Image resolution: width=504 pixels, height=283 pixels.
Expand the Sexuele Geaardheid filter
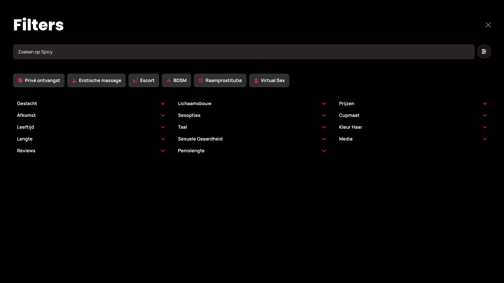click(324, 139)
